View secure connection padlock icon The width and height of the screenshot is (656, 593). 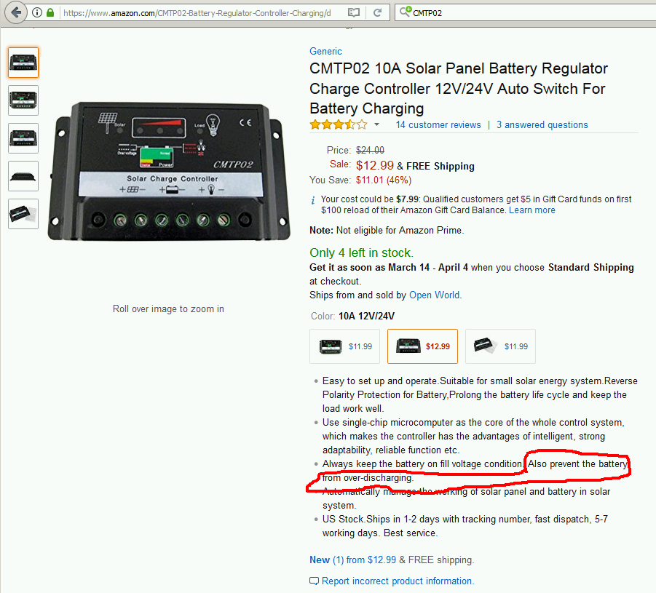tap(50, 12)
